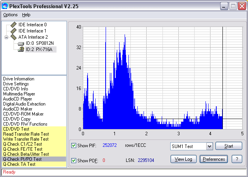Close the PlexTools window
Image resolution: width=248 pixels, height=177 pixels.
pos(242,6)
